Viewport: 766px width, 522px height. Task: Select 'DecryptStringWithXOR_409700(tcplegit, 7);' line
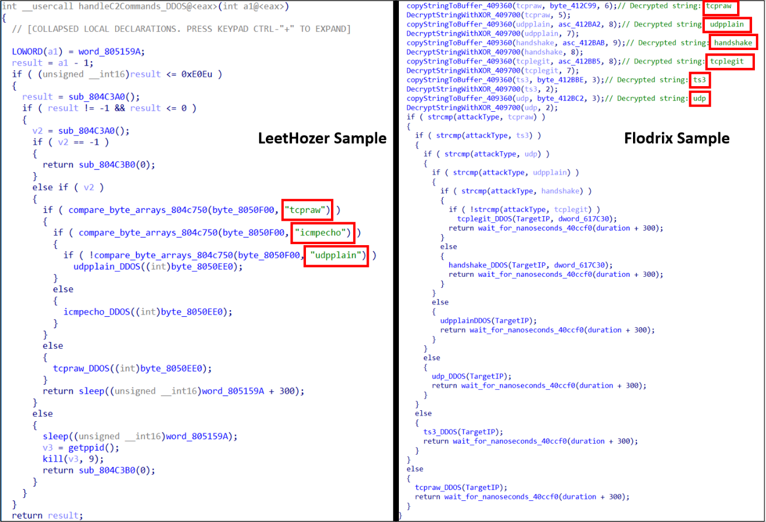492,71
